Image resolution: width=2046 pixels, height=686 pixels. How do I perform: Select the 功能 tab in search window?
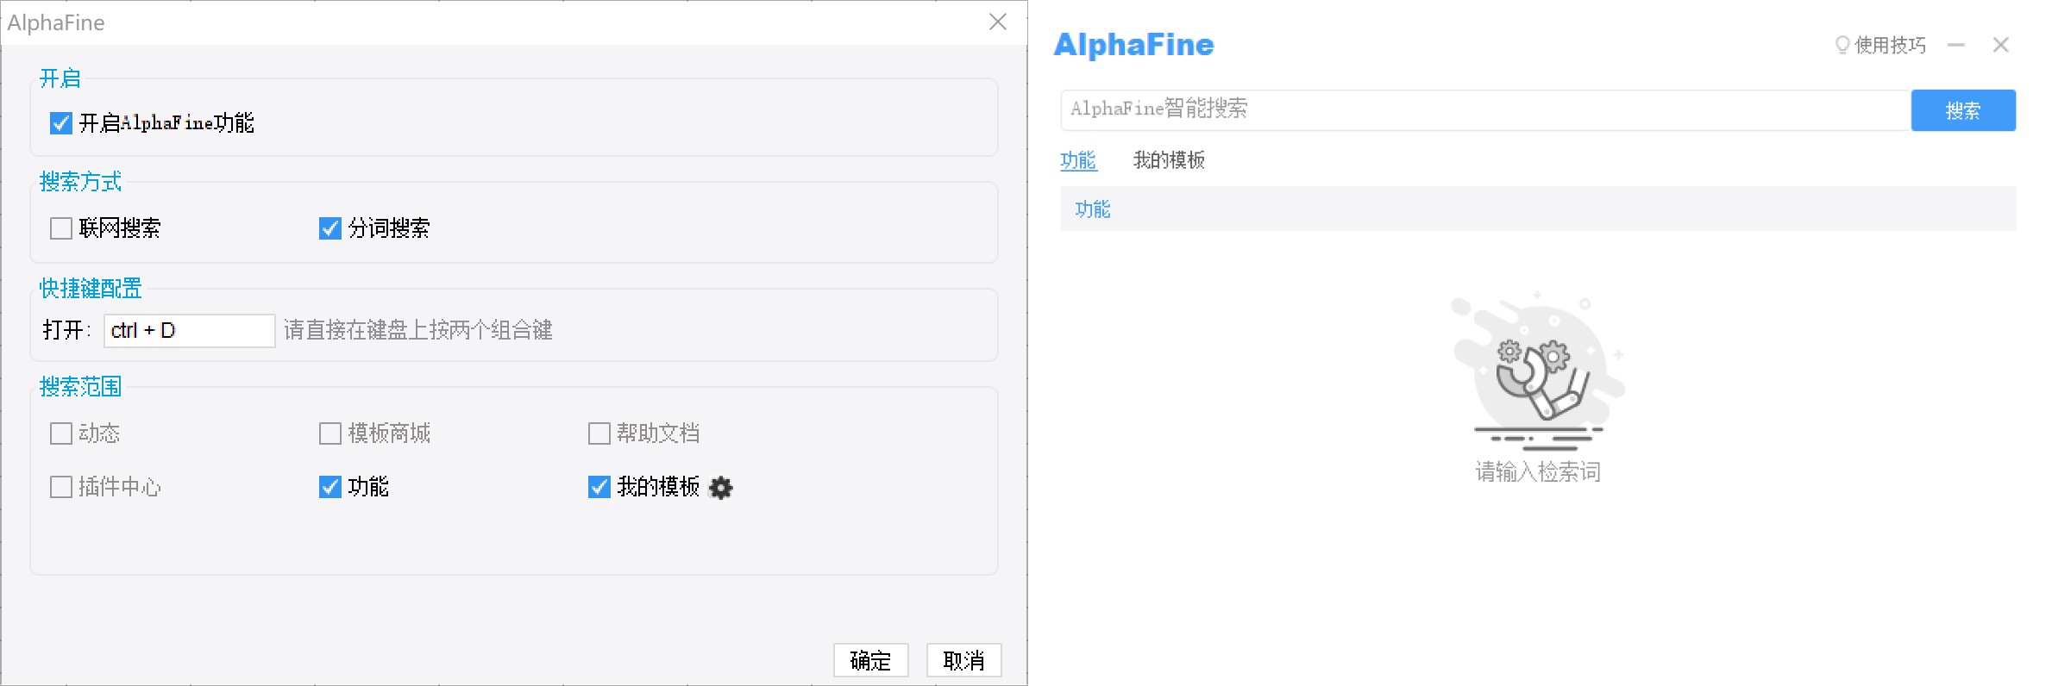pyautogui.click(x=1078, y=160)
